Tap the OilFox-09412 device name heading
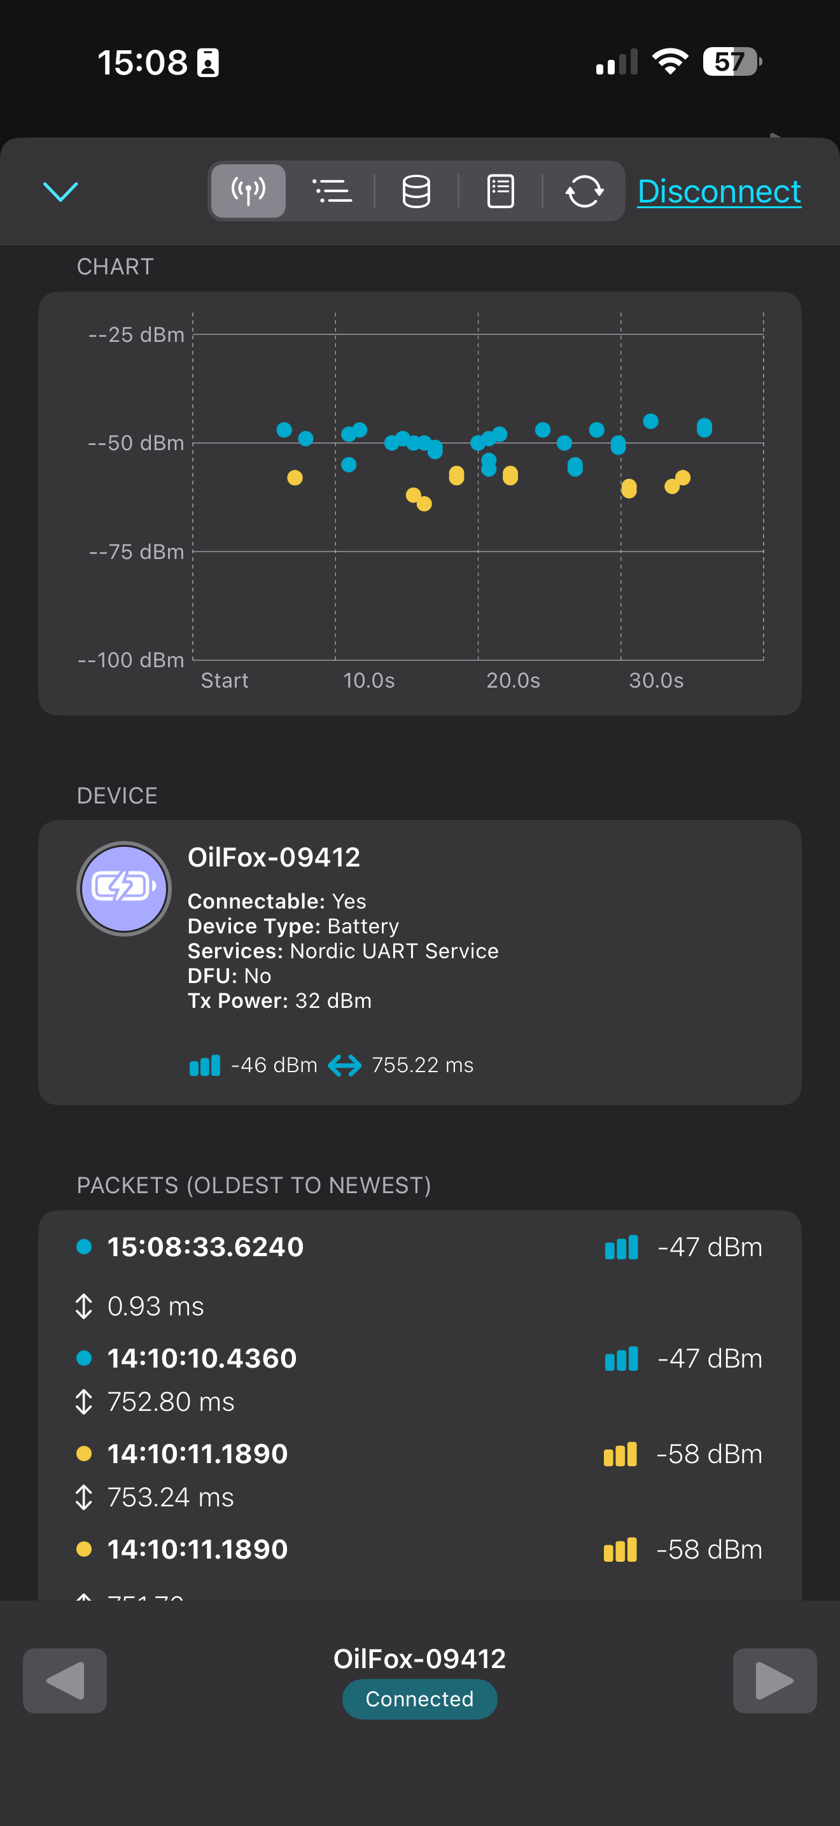This screenshot has width=840, height=1826. 274,857
